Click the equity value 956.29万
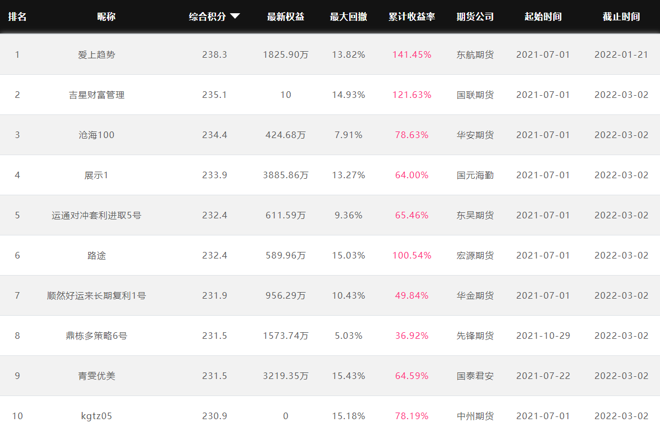Screen dimensions: 660x434 286,296
